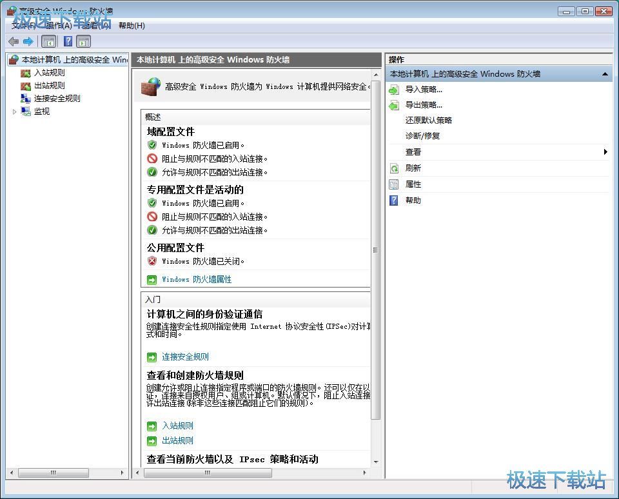
Task: Click center pane vertical scrollbar up arrow
Action: click(376, 75)
